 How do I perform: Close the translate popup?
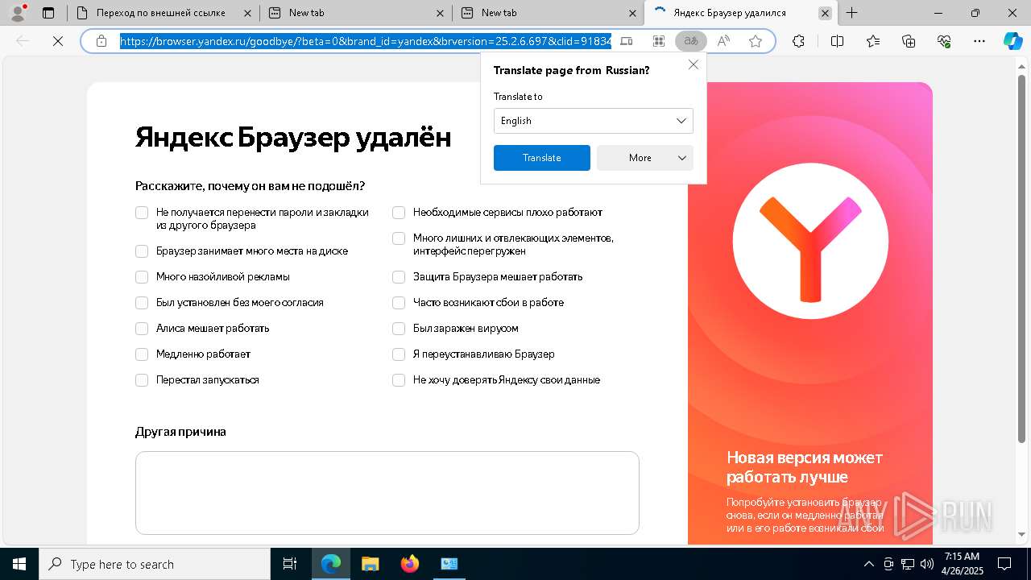694,64
